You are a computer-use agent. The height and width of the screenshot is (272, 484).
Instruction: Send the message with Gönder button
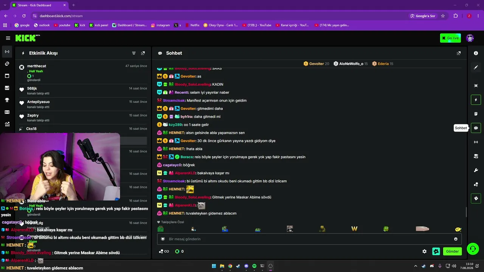pyautogui.click(x=452, y=252)
